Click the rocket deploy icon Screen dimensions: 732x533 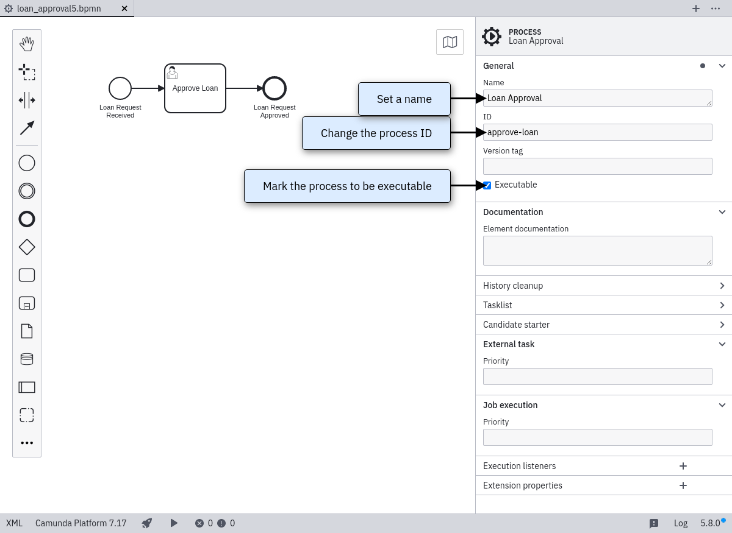(x=146, y=523)
